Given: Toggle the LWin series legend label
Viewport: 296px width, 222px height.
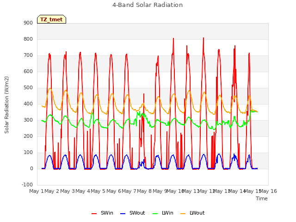Looking at the screenshot, I should pyautogui.click(x=167, y=213).
